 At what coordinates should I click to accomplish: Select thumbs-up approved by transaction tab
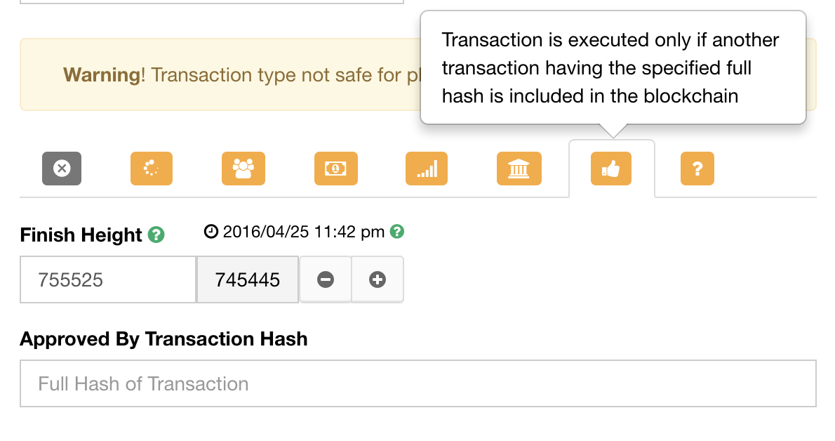(610, 169)
